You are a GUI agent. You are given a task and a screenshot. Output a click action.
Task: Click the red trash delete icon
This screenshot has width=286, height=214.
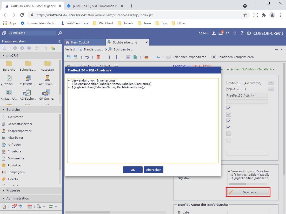(98, 57)
